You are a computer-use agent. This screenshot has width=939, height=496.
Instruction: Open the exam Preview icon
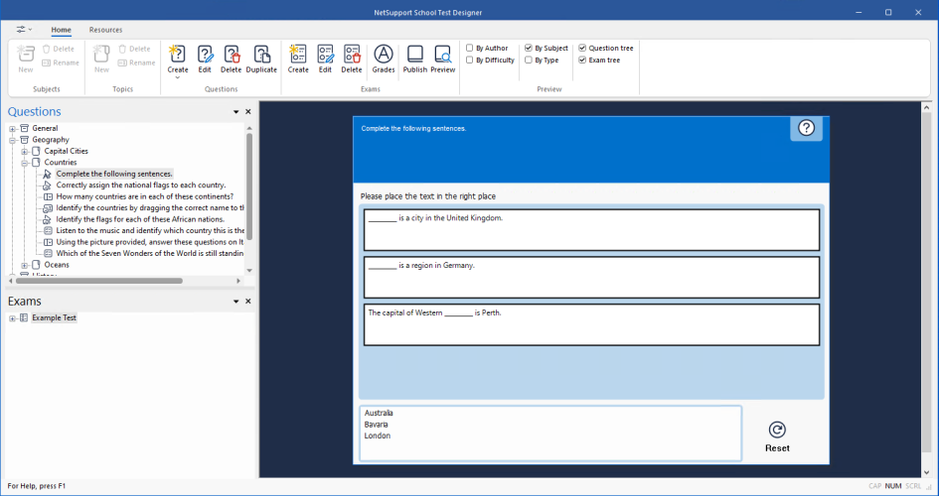(x=443, y=54)
